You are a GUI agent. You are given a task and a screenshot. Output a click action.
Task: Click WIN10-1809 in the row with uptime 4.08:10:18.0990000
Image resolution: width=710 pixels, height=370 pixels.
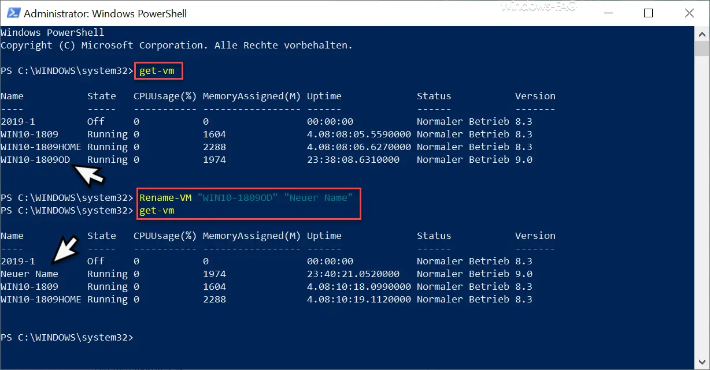pyautogui.click(x=29, y=287)
